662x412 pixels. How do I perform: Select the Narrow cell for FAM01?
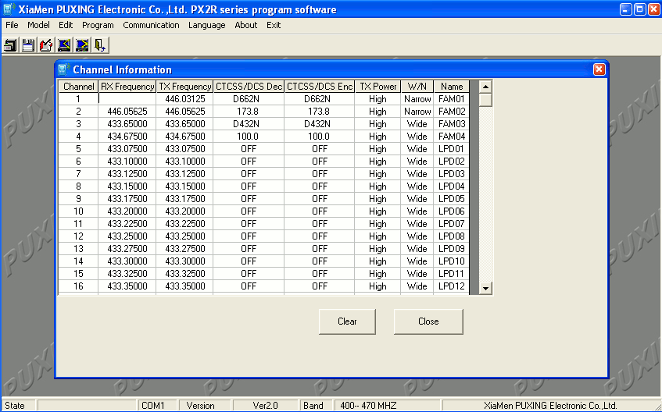(417, 99)
